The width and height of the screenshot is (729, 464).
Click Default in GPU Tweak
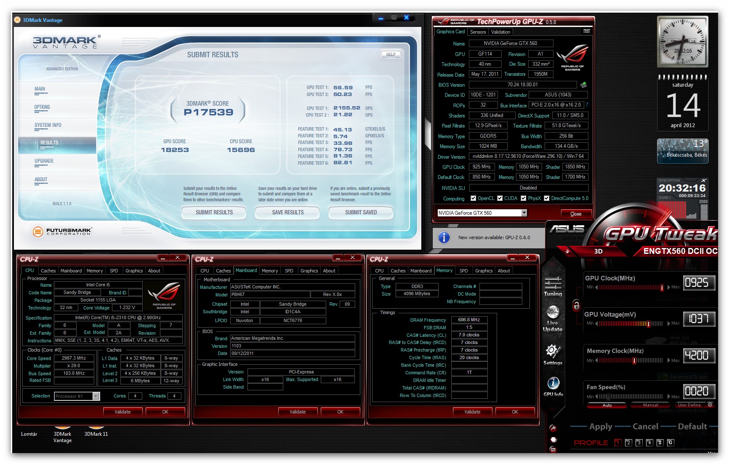pos(692,427)
